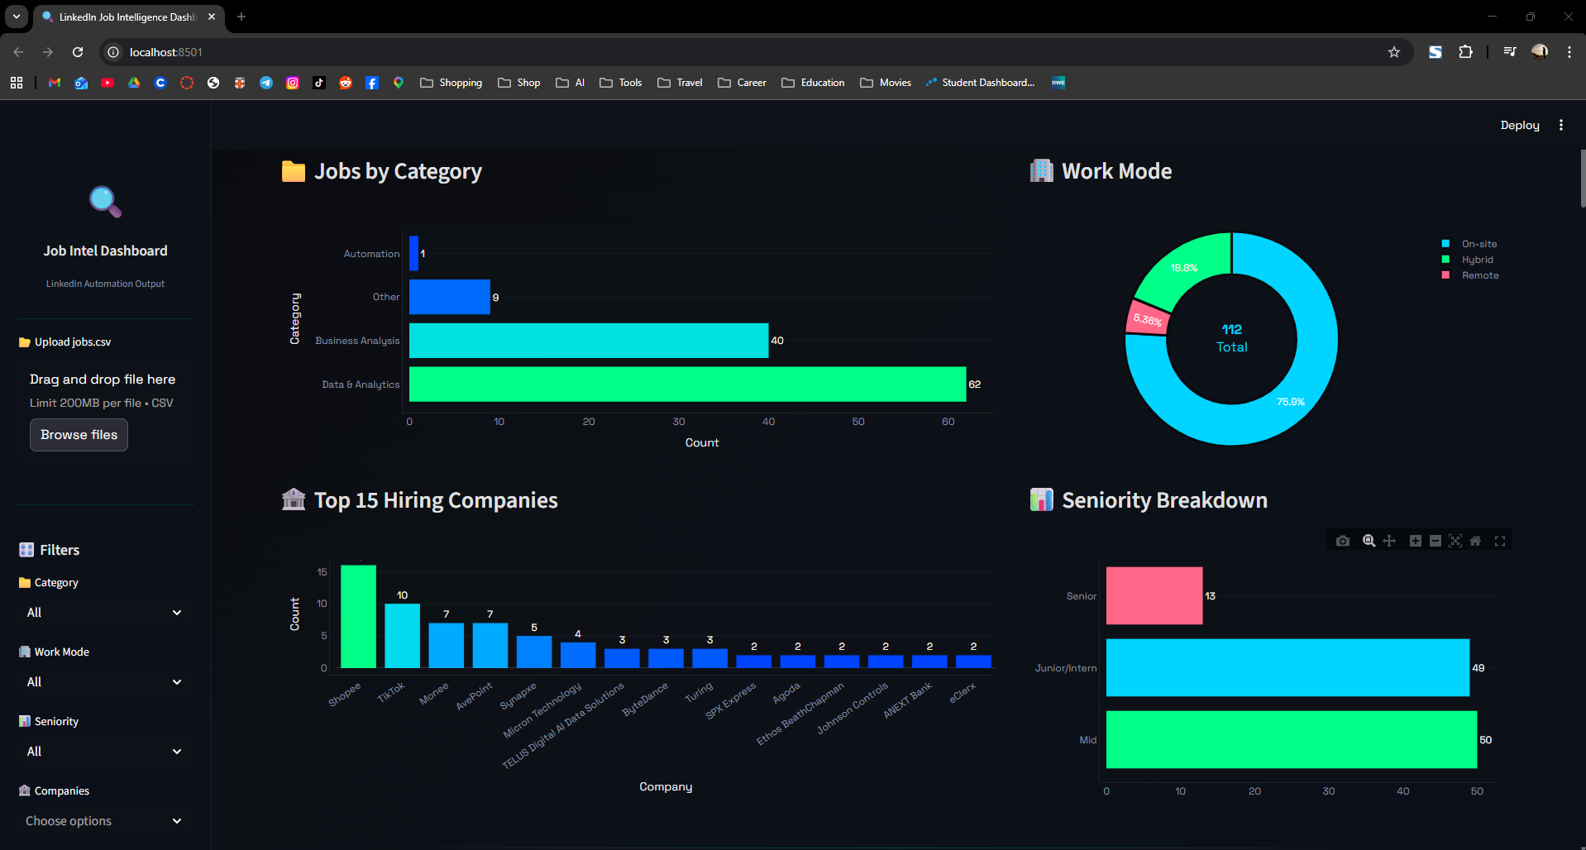This screenshot has width=1586, height=850.
Task: Open a new browser tab
Action: click(x=241, y=17)
